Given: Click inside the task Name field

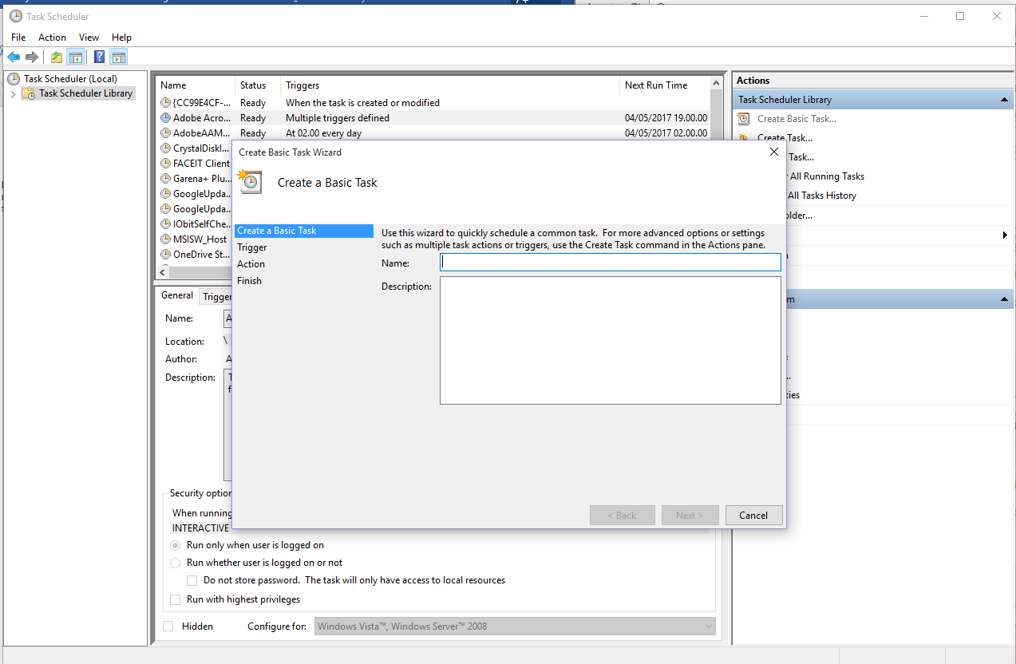Looking at the screenshot, I should pyautogui.click(x=610, y=262).
